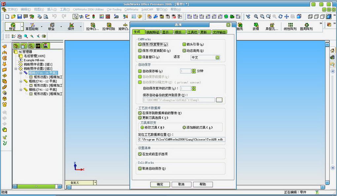Switch to 铣削特征 tab in options dialog
The image size is (337, 196).
pyautogui.click(x=153, y=32)
